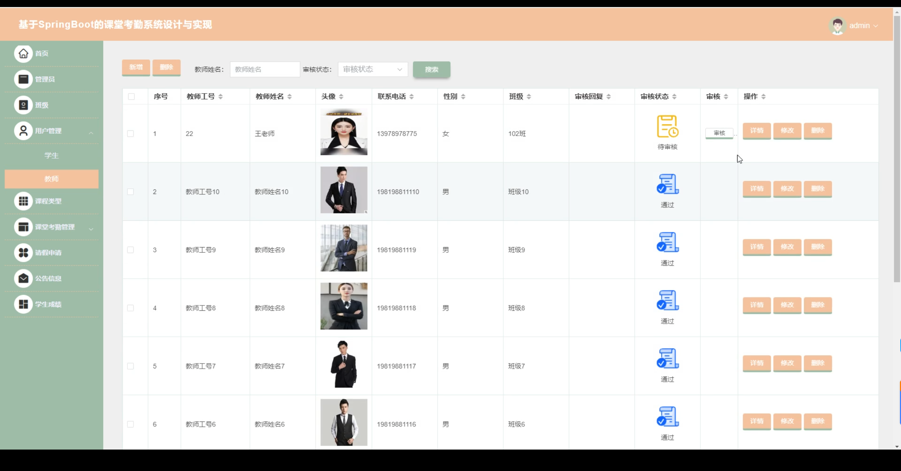Check the row checkbox for 教师姓名9

[x=131, y=250]
